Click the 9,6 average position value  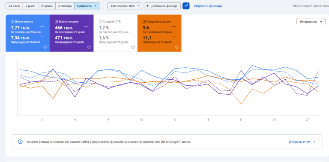[146, 28]
